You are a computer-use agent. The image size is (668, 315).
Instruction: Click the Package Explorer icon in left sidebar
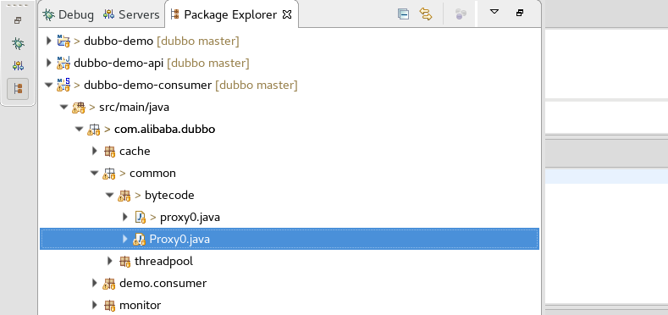coord(18,89)
